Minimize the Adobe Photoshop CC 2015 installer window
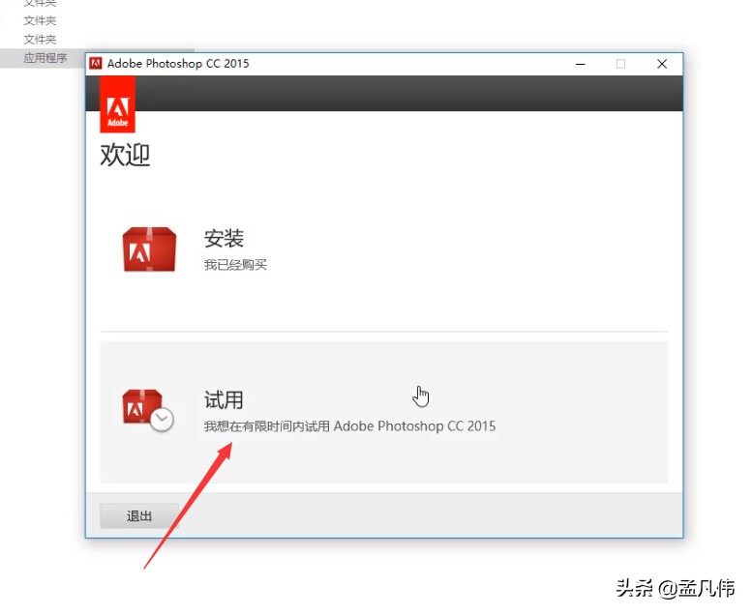 click(581, 64)
